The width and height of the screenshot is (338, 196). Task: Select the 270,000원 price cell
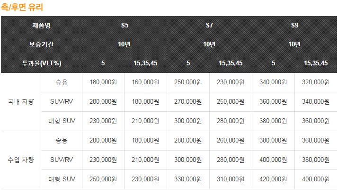pyautogui.click(x=188, y=102)
